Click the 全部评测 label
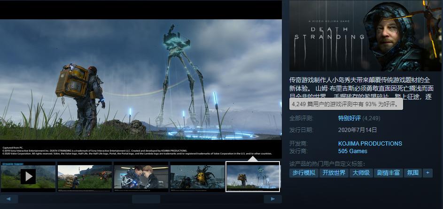This screenshot has height=209, width=443. tap(301, 118)
